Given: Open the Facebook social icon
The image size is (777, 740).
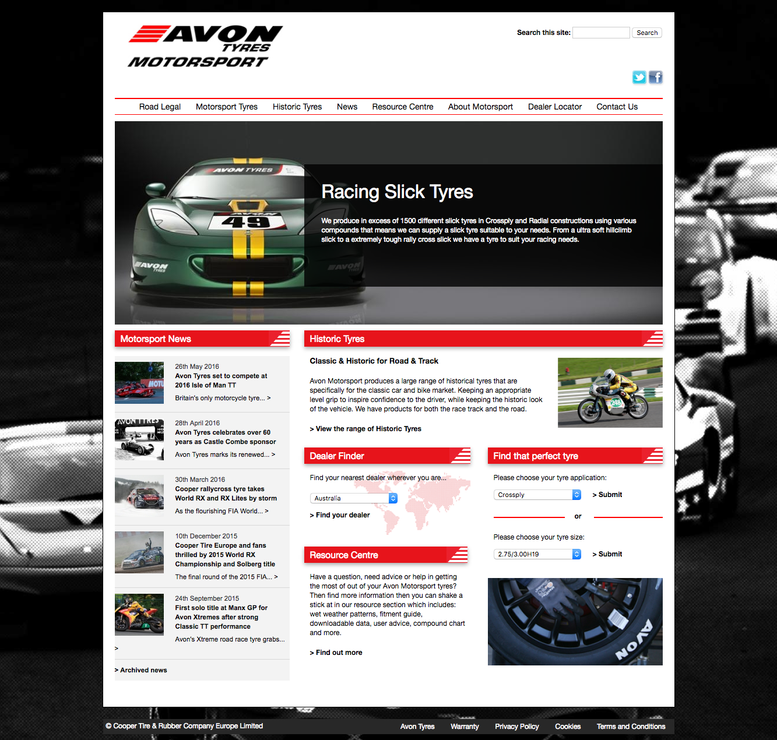Looking at the screenshot, I should [x=656, y=77].
